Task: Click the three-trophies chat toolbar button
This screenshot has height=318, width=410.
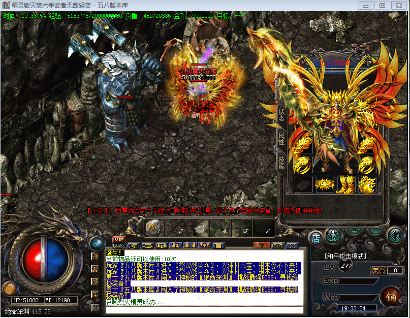Action: pyautogui.click(x=204, y=245)
